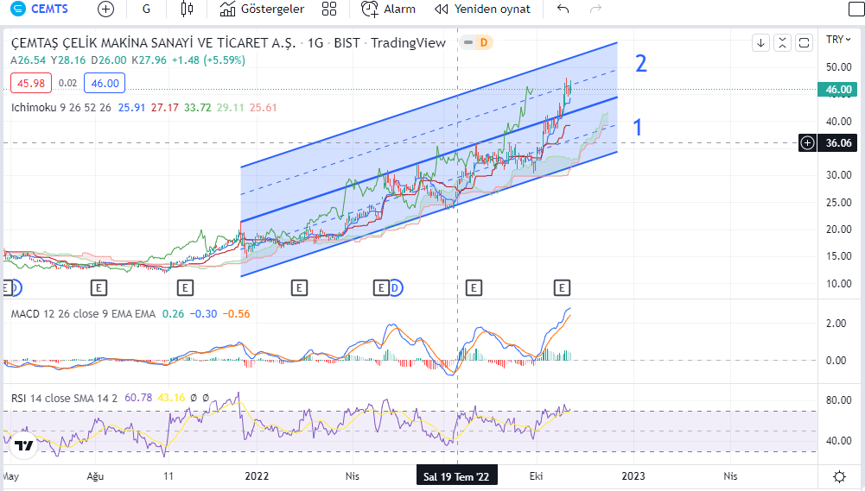The image size is (865, 491).
Task: Open chart settings gear icon
Action: (x=840, y=476)
